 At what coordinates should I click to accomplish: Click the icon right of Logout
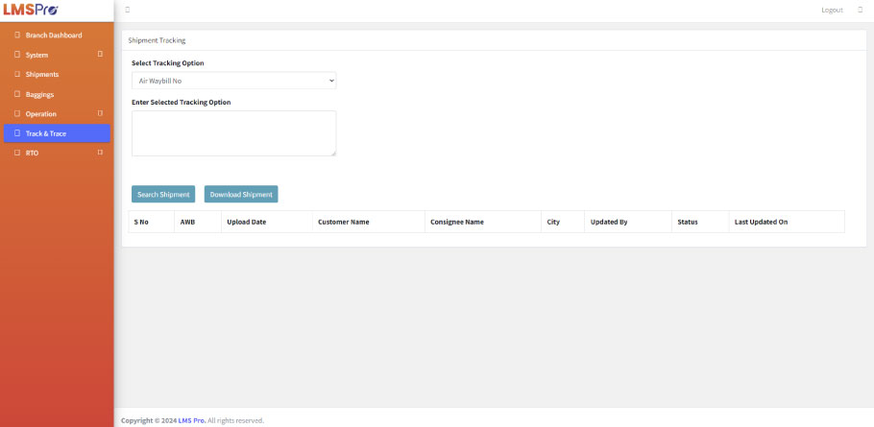[x=860, y=10]
